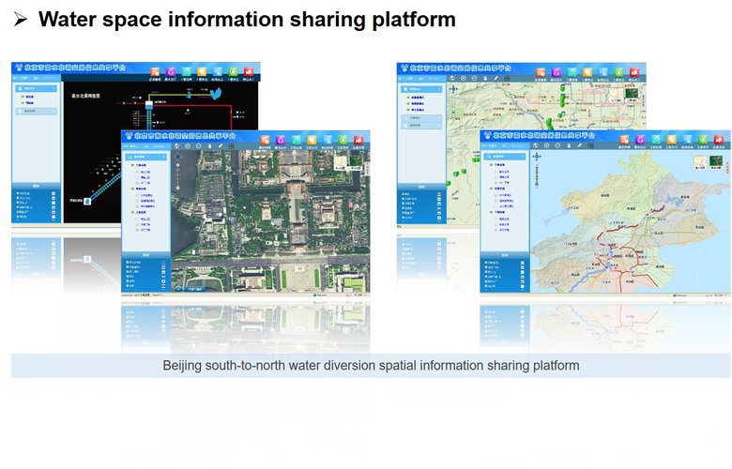Activate the pan hand tool in the district map window
This screenshot has height=469, width=732.
click(569, 145)
